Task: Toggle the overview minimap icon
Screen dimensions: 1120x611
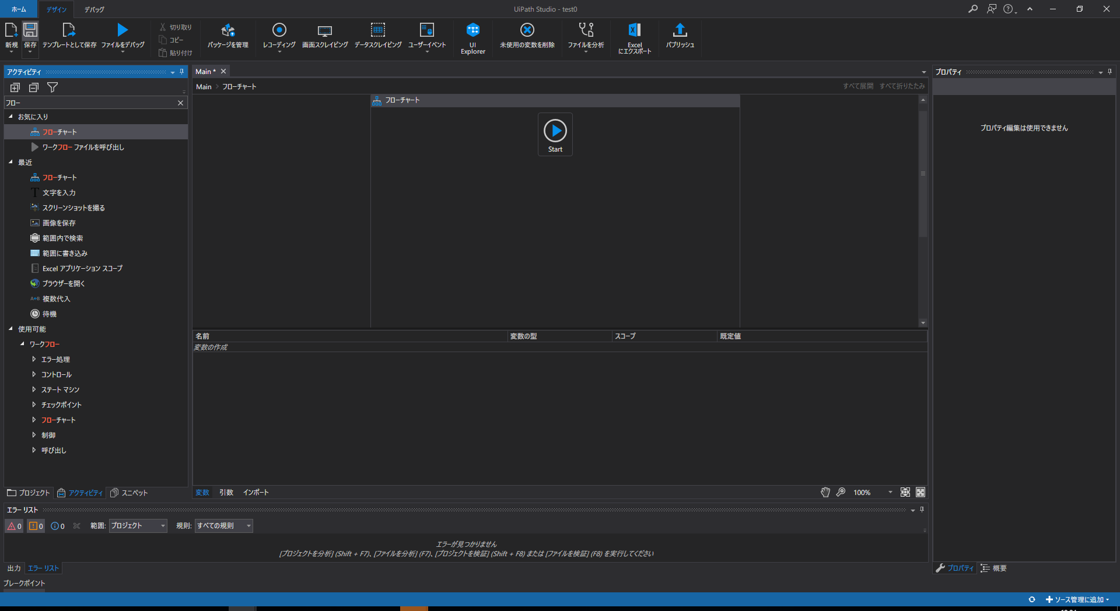Action: point(921,493)
